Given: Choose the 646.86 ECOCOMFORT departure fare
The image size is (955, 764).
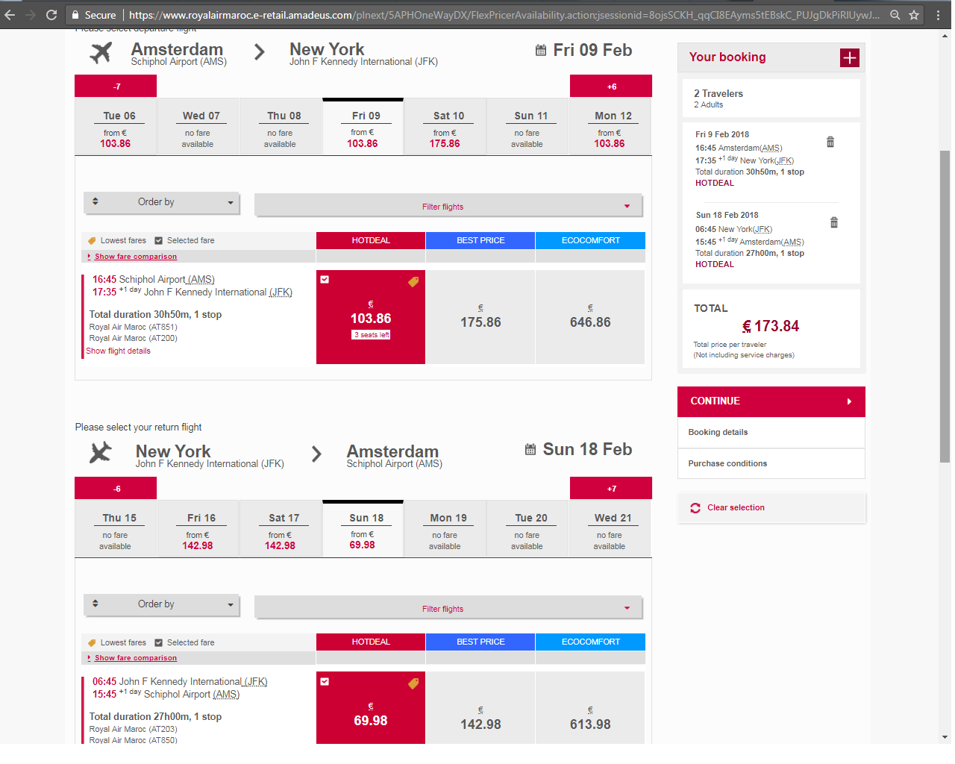Looking at the screenshot, I should point(590,317).
